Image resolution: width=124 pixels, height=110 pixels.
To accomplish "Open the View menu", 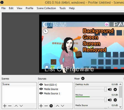I will pos(20,8).
